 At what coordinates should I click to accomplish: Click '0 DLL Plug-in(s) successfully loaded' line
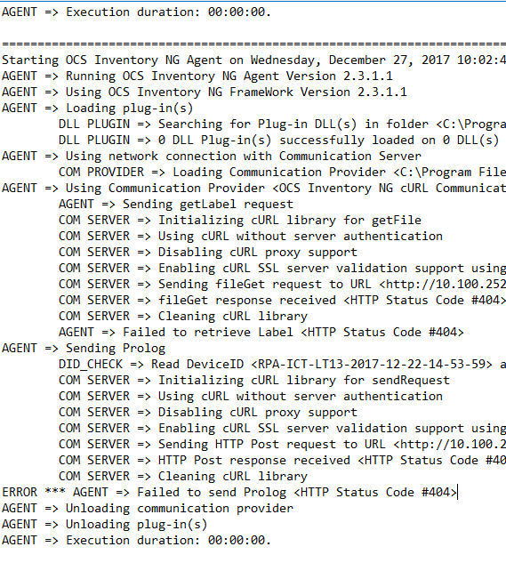[x=279, y=140]
